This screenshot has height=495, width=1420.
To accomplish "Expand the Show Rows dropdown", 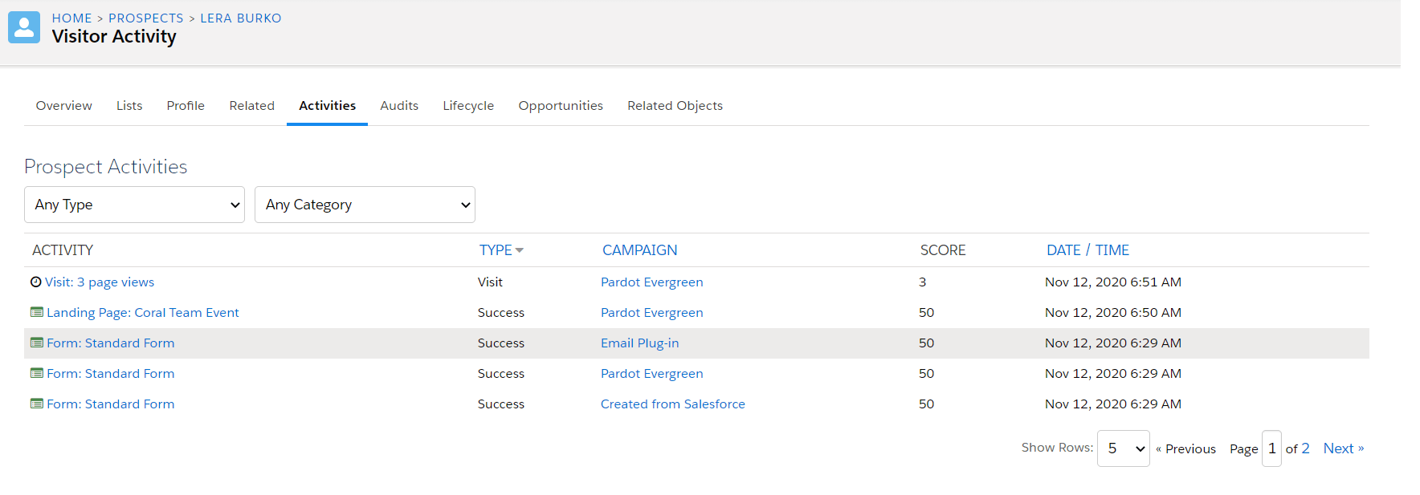I will (x=1123, y=448).
